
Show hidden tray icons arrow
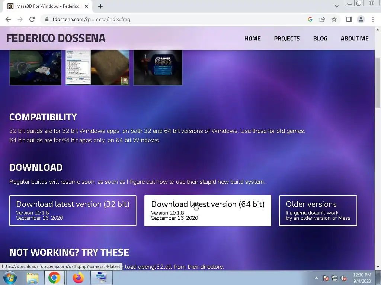pos(316,278)
